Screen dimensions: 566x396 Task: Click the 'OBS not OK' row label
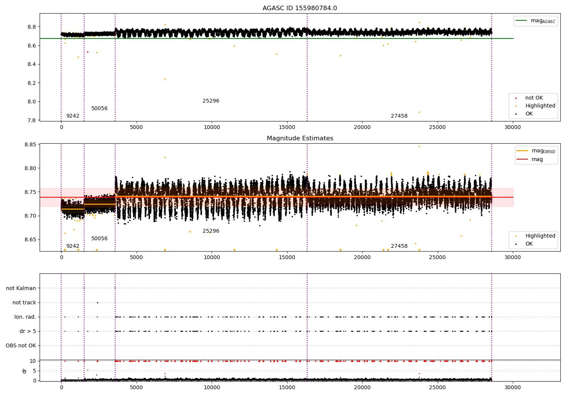(21, 346)
